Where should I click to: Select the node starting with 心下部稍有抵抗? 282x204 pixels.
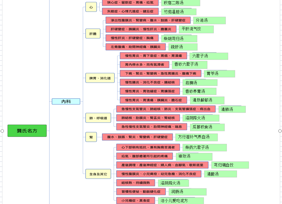(148, 147)
